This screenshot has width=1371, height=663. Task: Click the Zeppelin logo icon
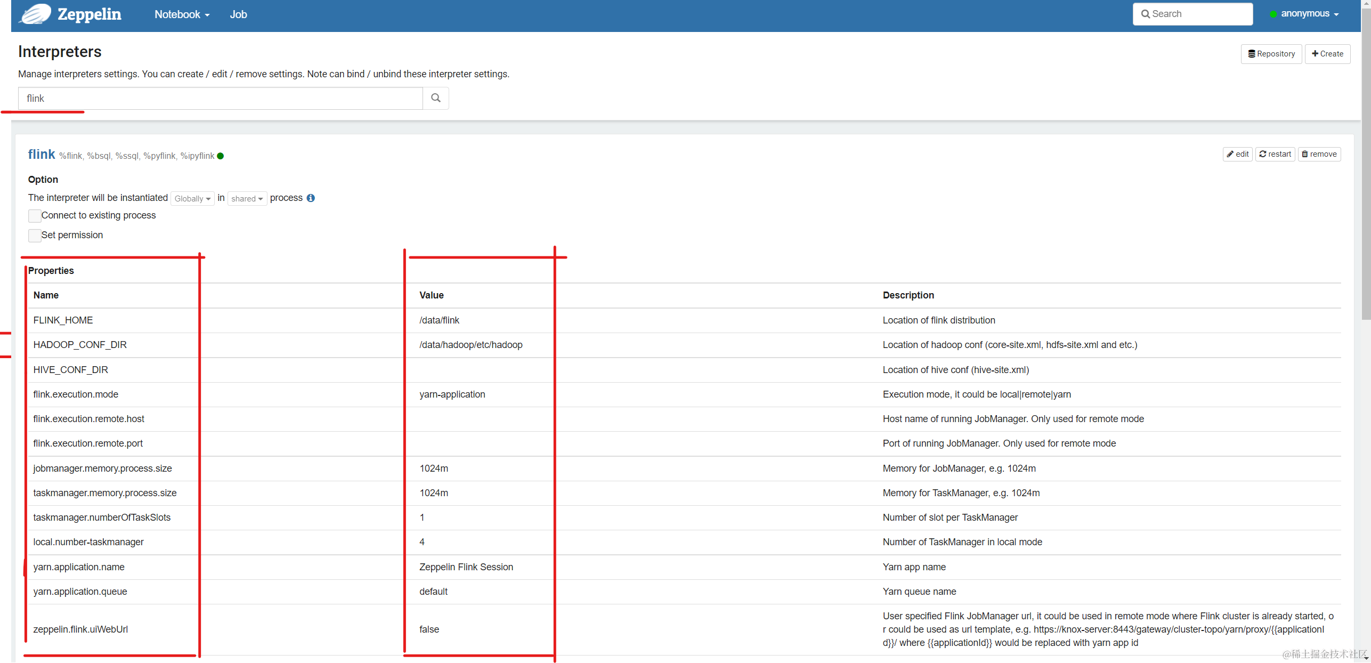click(x=35, y=14)
